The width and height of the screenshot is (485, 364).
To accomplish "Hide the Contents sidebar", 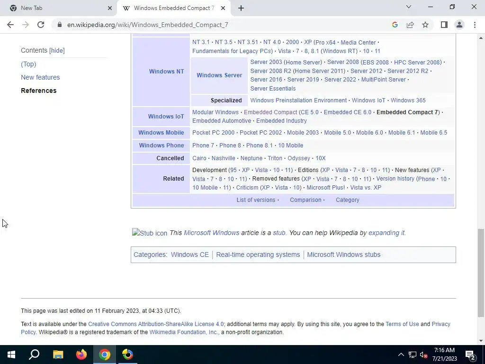I will pos(57,50).
